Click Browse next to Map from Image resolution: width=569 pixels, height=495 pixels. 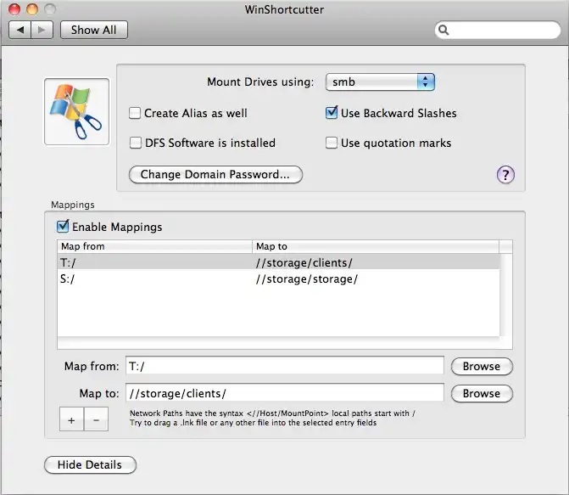point(482,366)
